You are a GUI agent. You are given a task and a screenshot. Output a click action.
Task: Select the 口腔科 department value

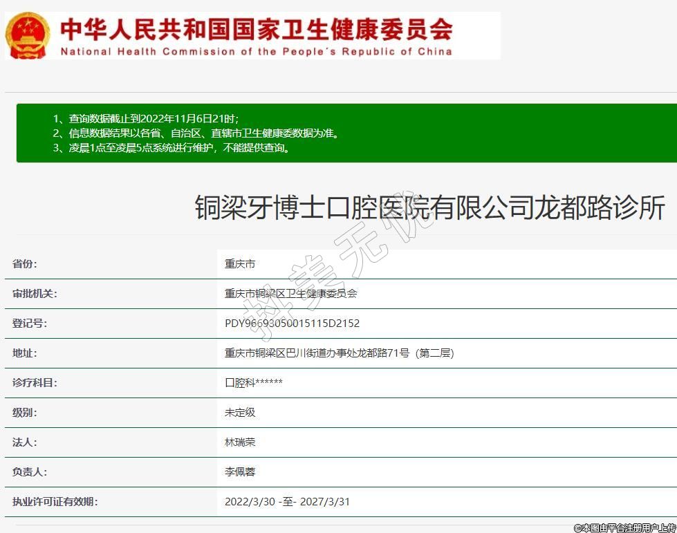pyautogui.click(x=254, y=383)
